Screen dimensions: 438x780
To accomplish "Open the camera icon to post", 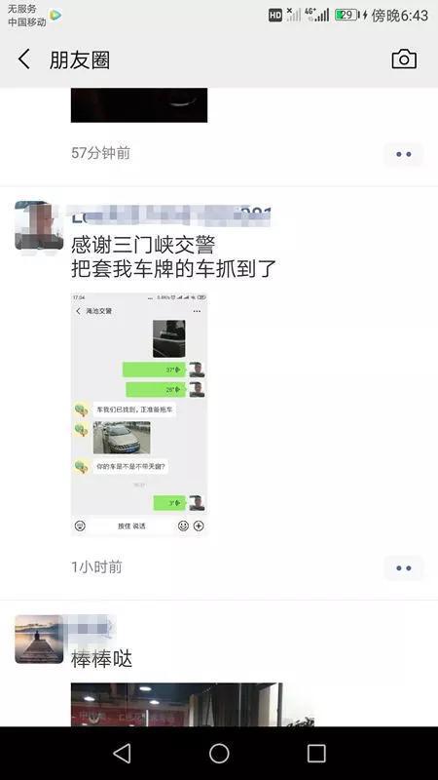I will pyautogui.click(x=404, y=59).
